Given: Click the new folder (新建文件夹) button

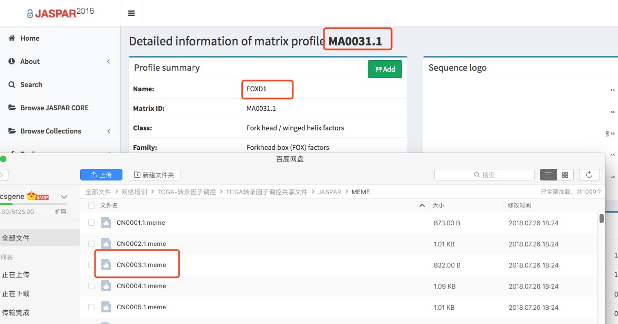Looking at the screenshot, I should tap(154, 175).
